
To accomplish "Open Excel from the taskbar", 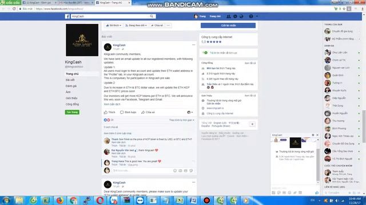I will click(x=180, y=200).
